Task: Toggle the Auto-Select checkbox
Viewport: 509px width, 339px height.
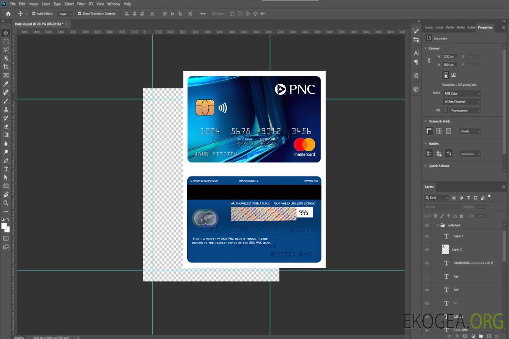Action: (x=34, y=14)
